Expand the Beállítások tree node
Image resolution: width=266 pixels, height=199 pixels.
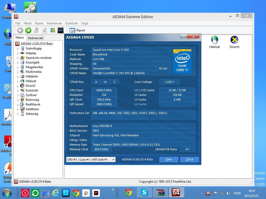(x=18, y=105)
